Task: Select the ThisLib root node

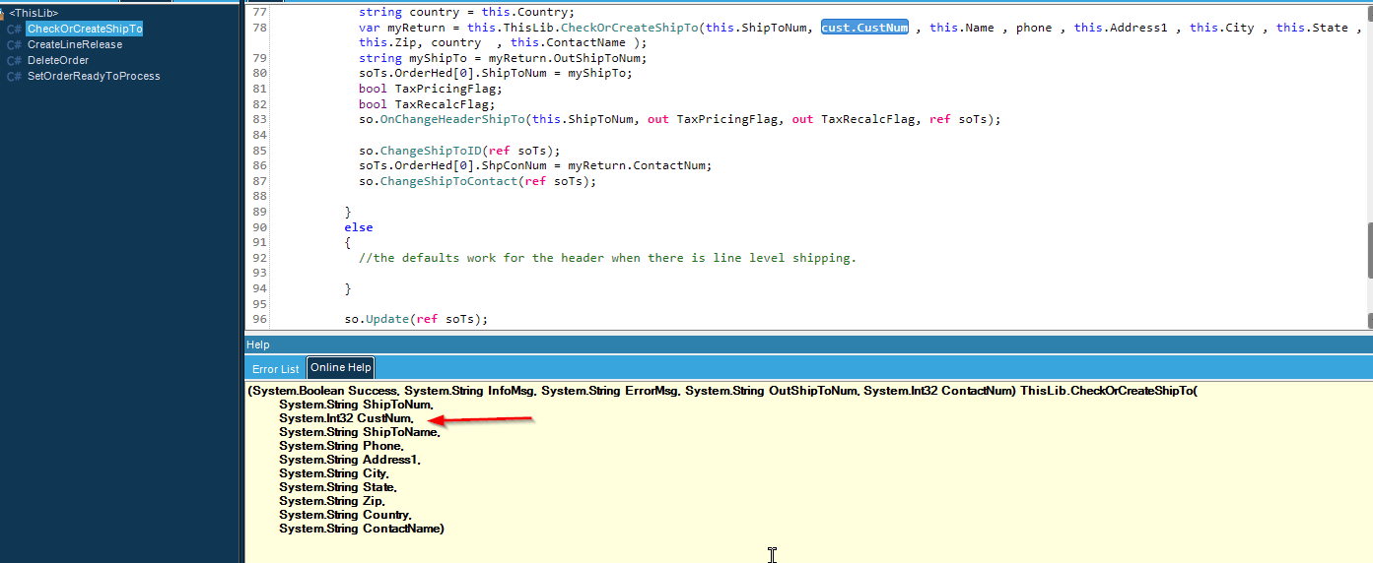Action: pos(34,14)
